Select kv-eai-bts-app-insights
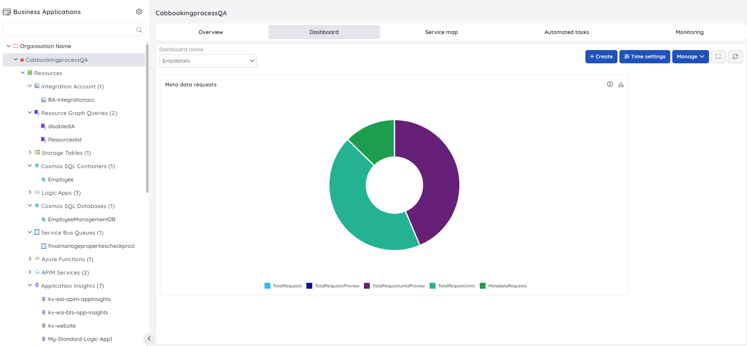747x346 pixels. [78, 312]
